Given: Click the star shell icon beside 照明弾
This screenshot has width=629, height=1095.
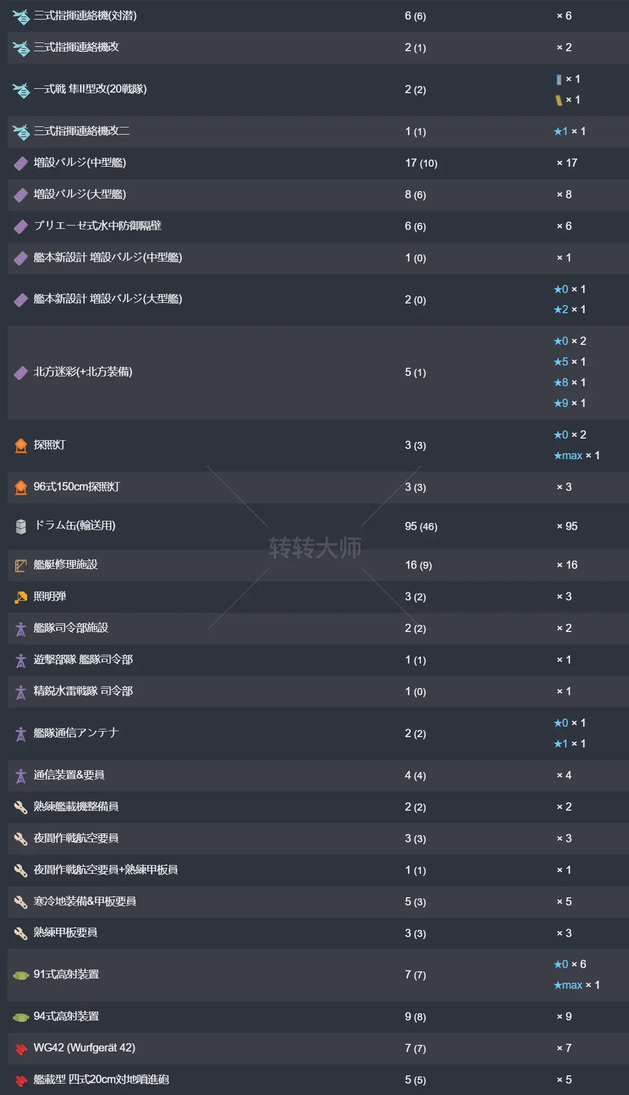Looking at the screenshot, I should 21,597.
